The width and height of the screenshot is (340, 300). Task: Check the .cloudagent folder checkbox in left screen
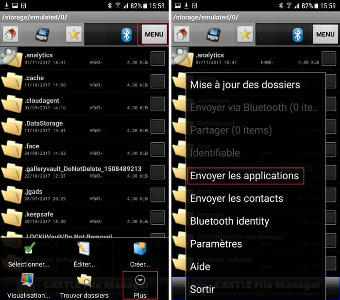[x=158, y=104]
